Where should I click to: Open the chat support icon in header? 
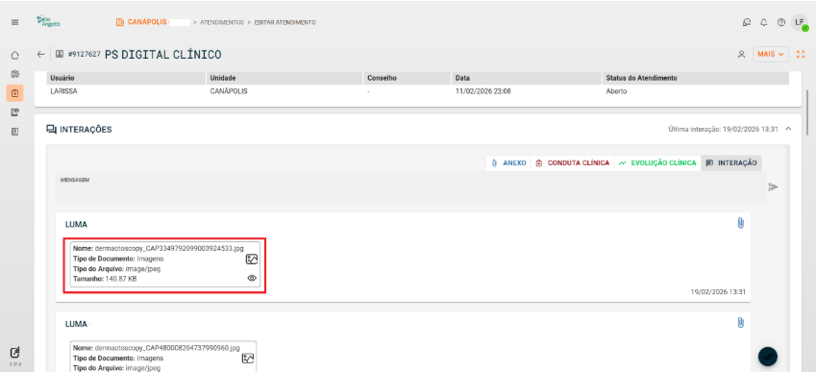click(747, 22)
